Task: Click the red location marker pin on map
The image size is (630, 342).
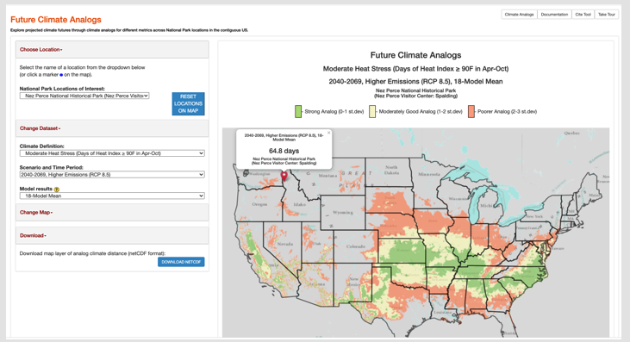Action: click(x=284, y=177)
